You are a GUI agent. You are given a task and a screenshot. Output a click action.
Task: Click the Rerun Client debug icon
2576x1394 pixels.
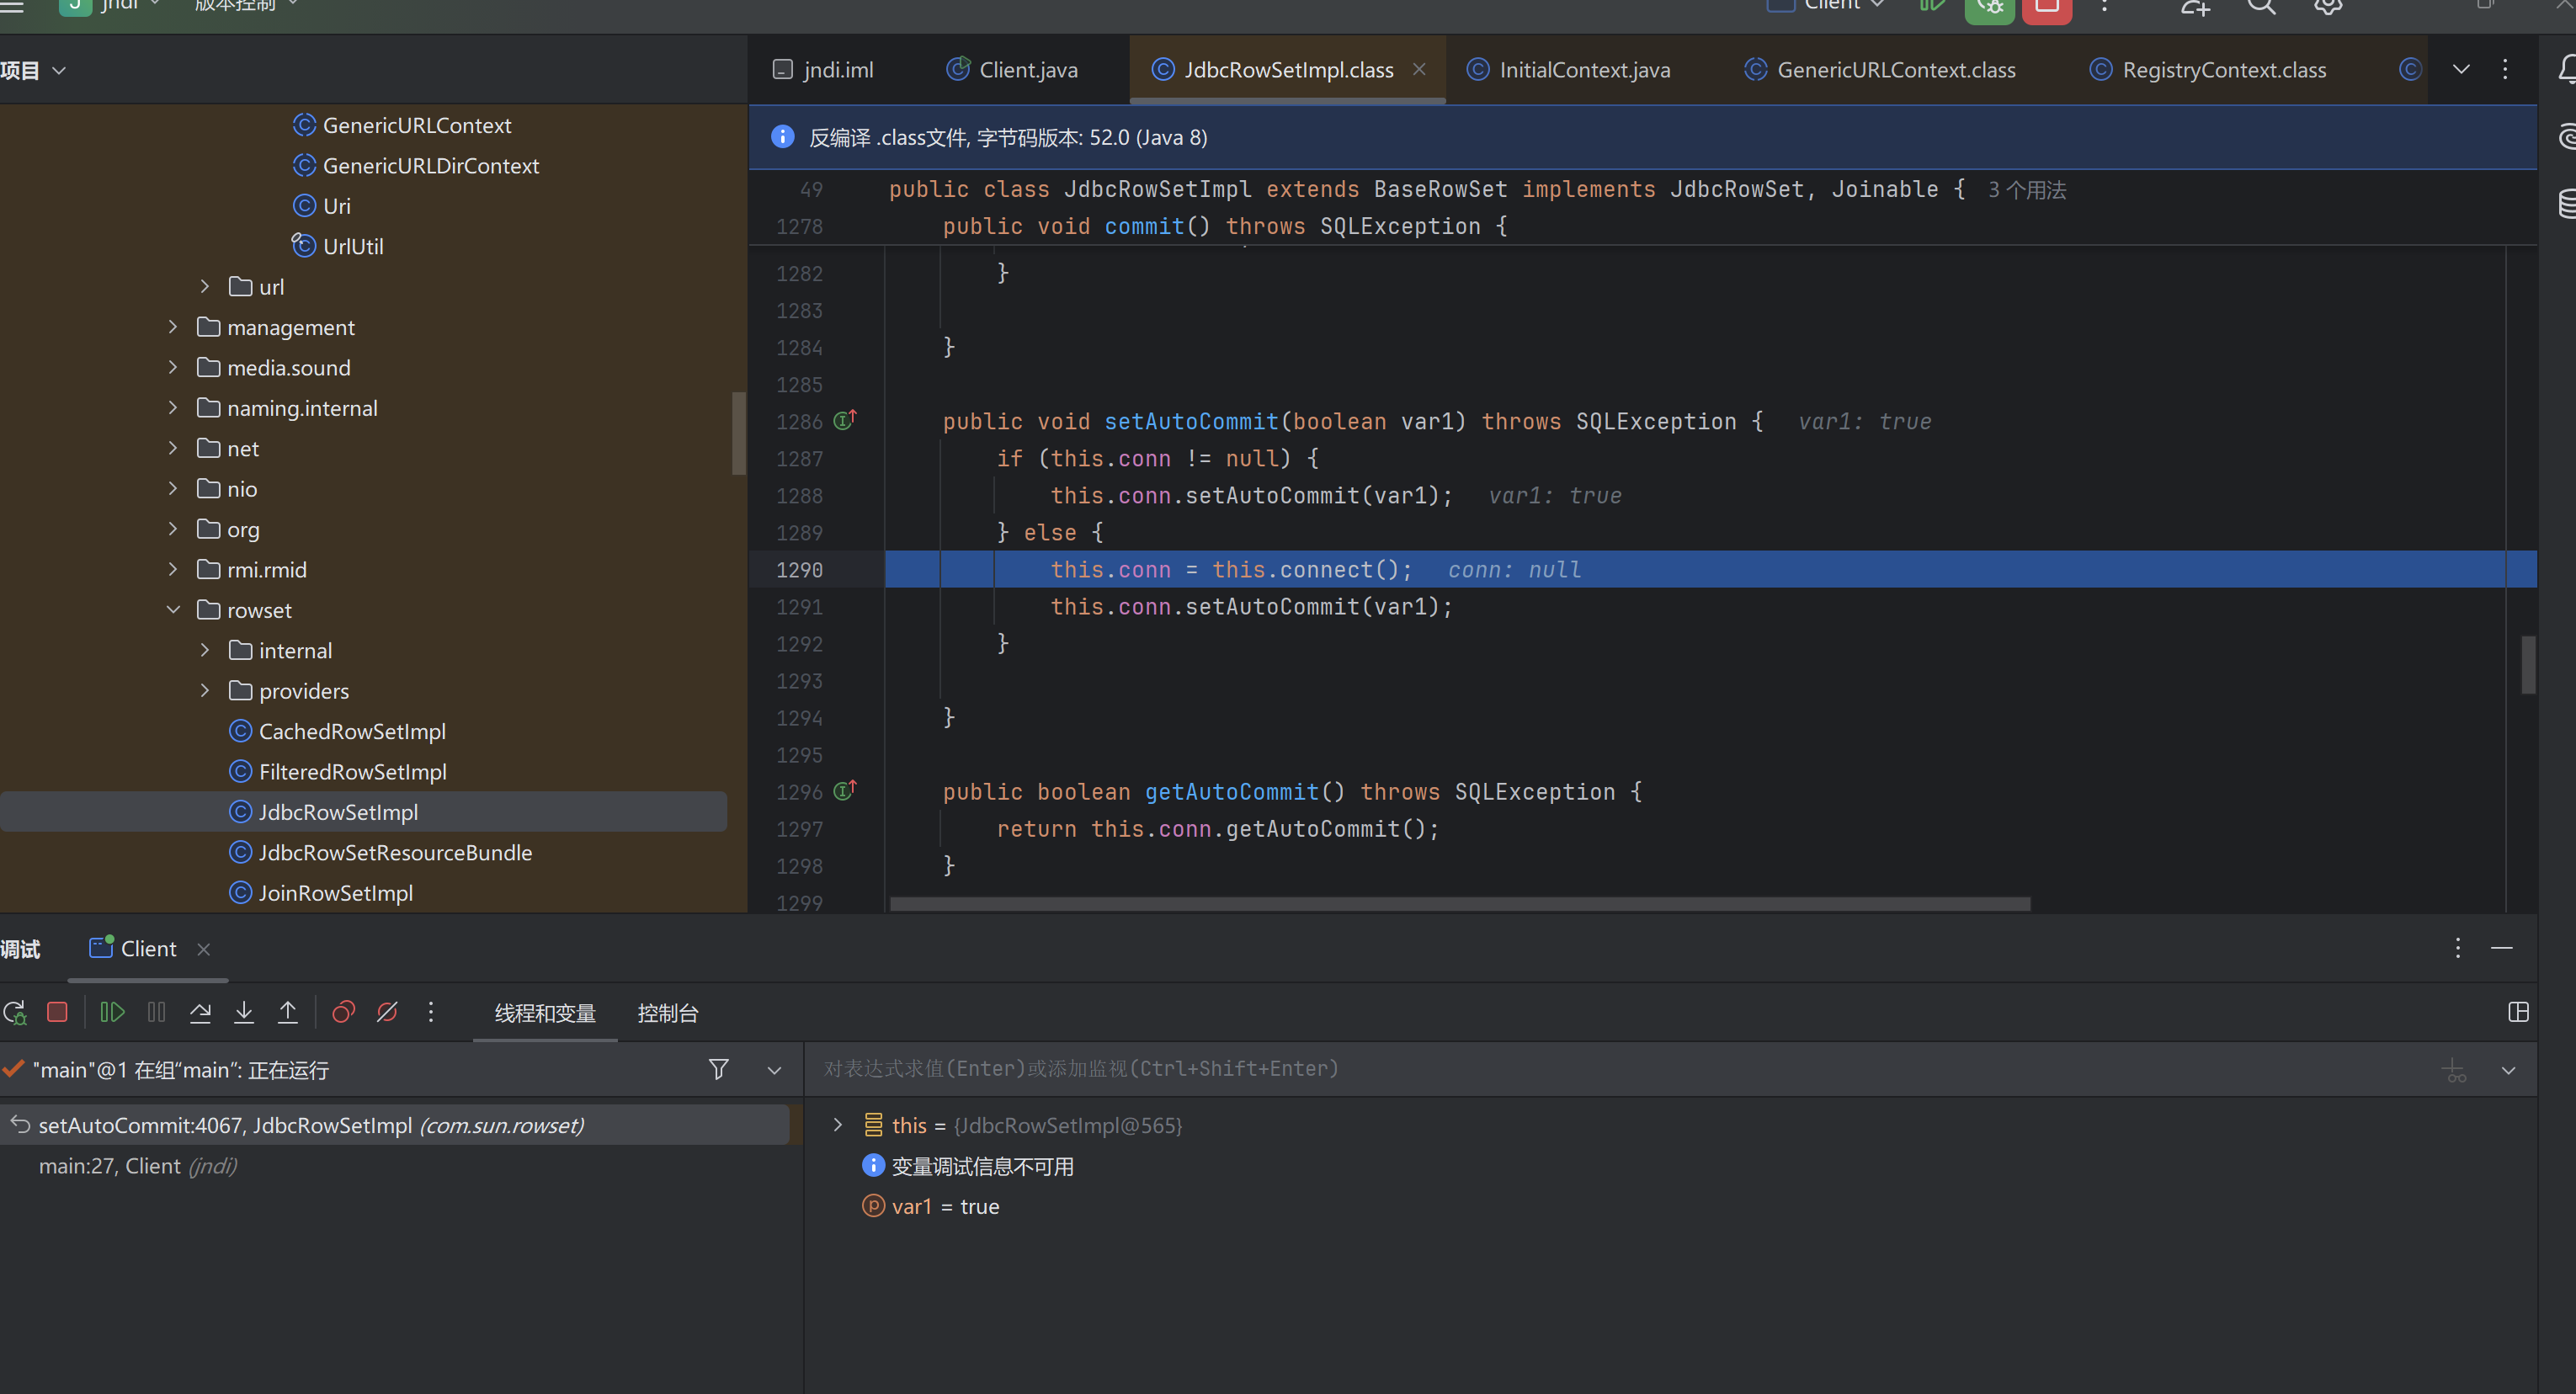click(15, 1012)
